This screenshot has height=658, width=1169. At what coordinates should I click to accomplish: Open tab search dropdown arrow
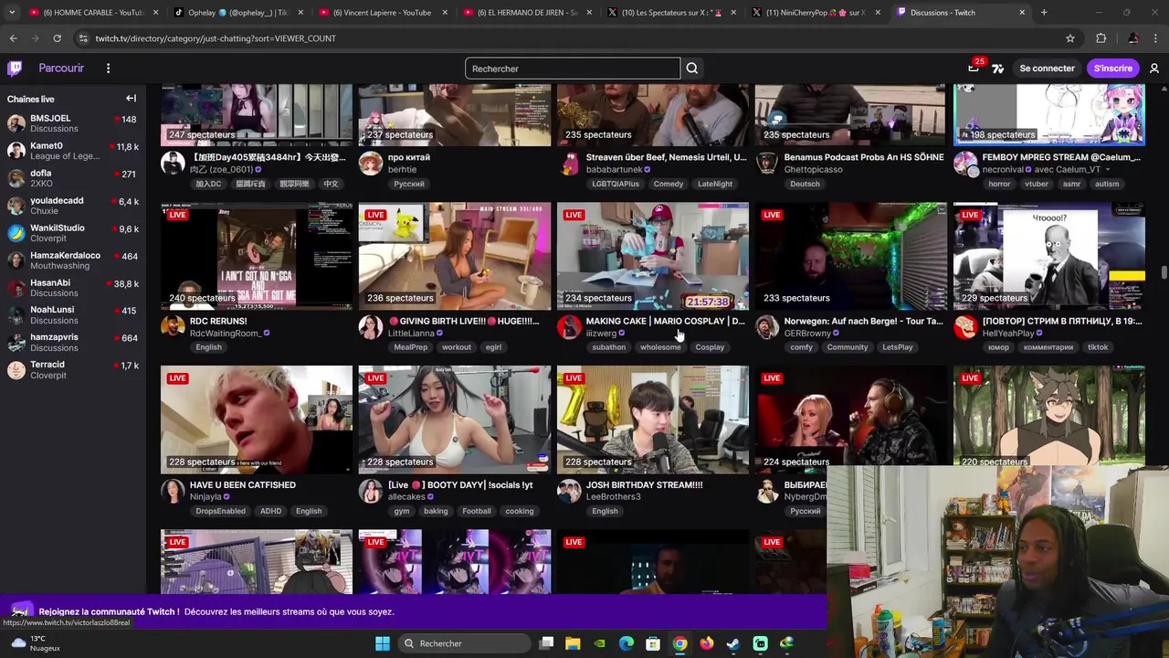pyautogui.click(x=11, y=13)
